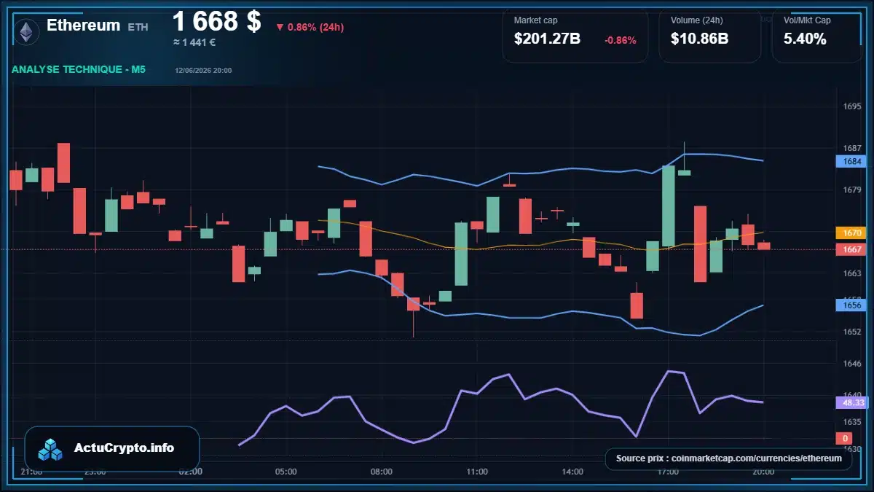
Task: Click the orange 1670 moving average tag
Action: click(851, 233)
